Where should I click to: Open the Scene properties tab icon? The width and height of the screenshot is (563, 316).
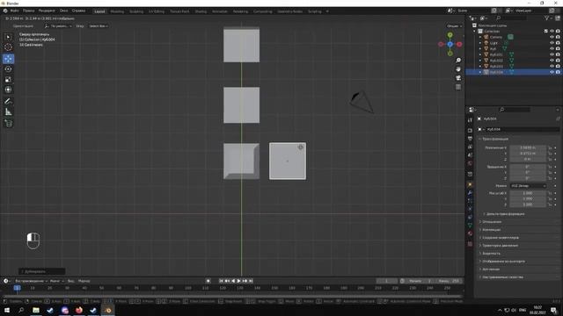click(x=470, y=155)
